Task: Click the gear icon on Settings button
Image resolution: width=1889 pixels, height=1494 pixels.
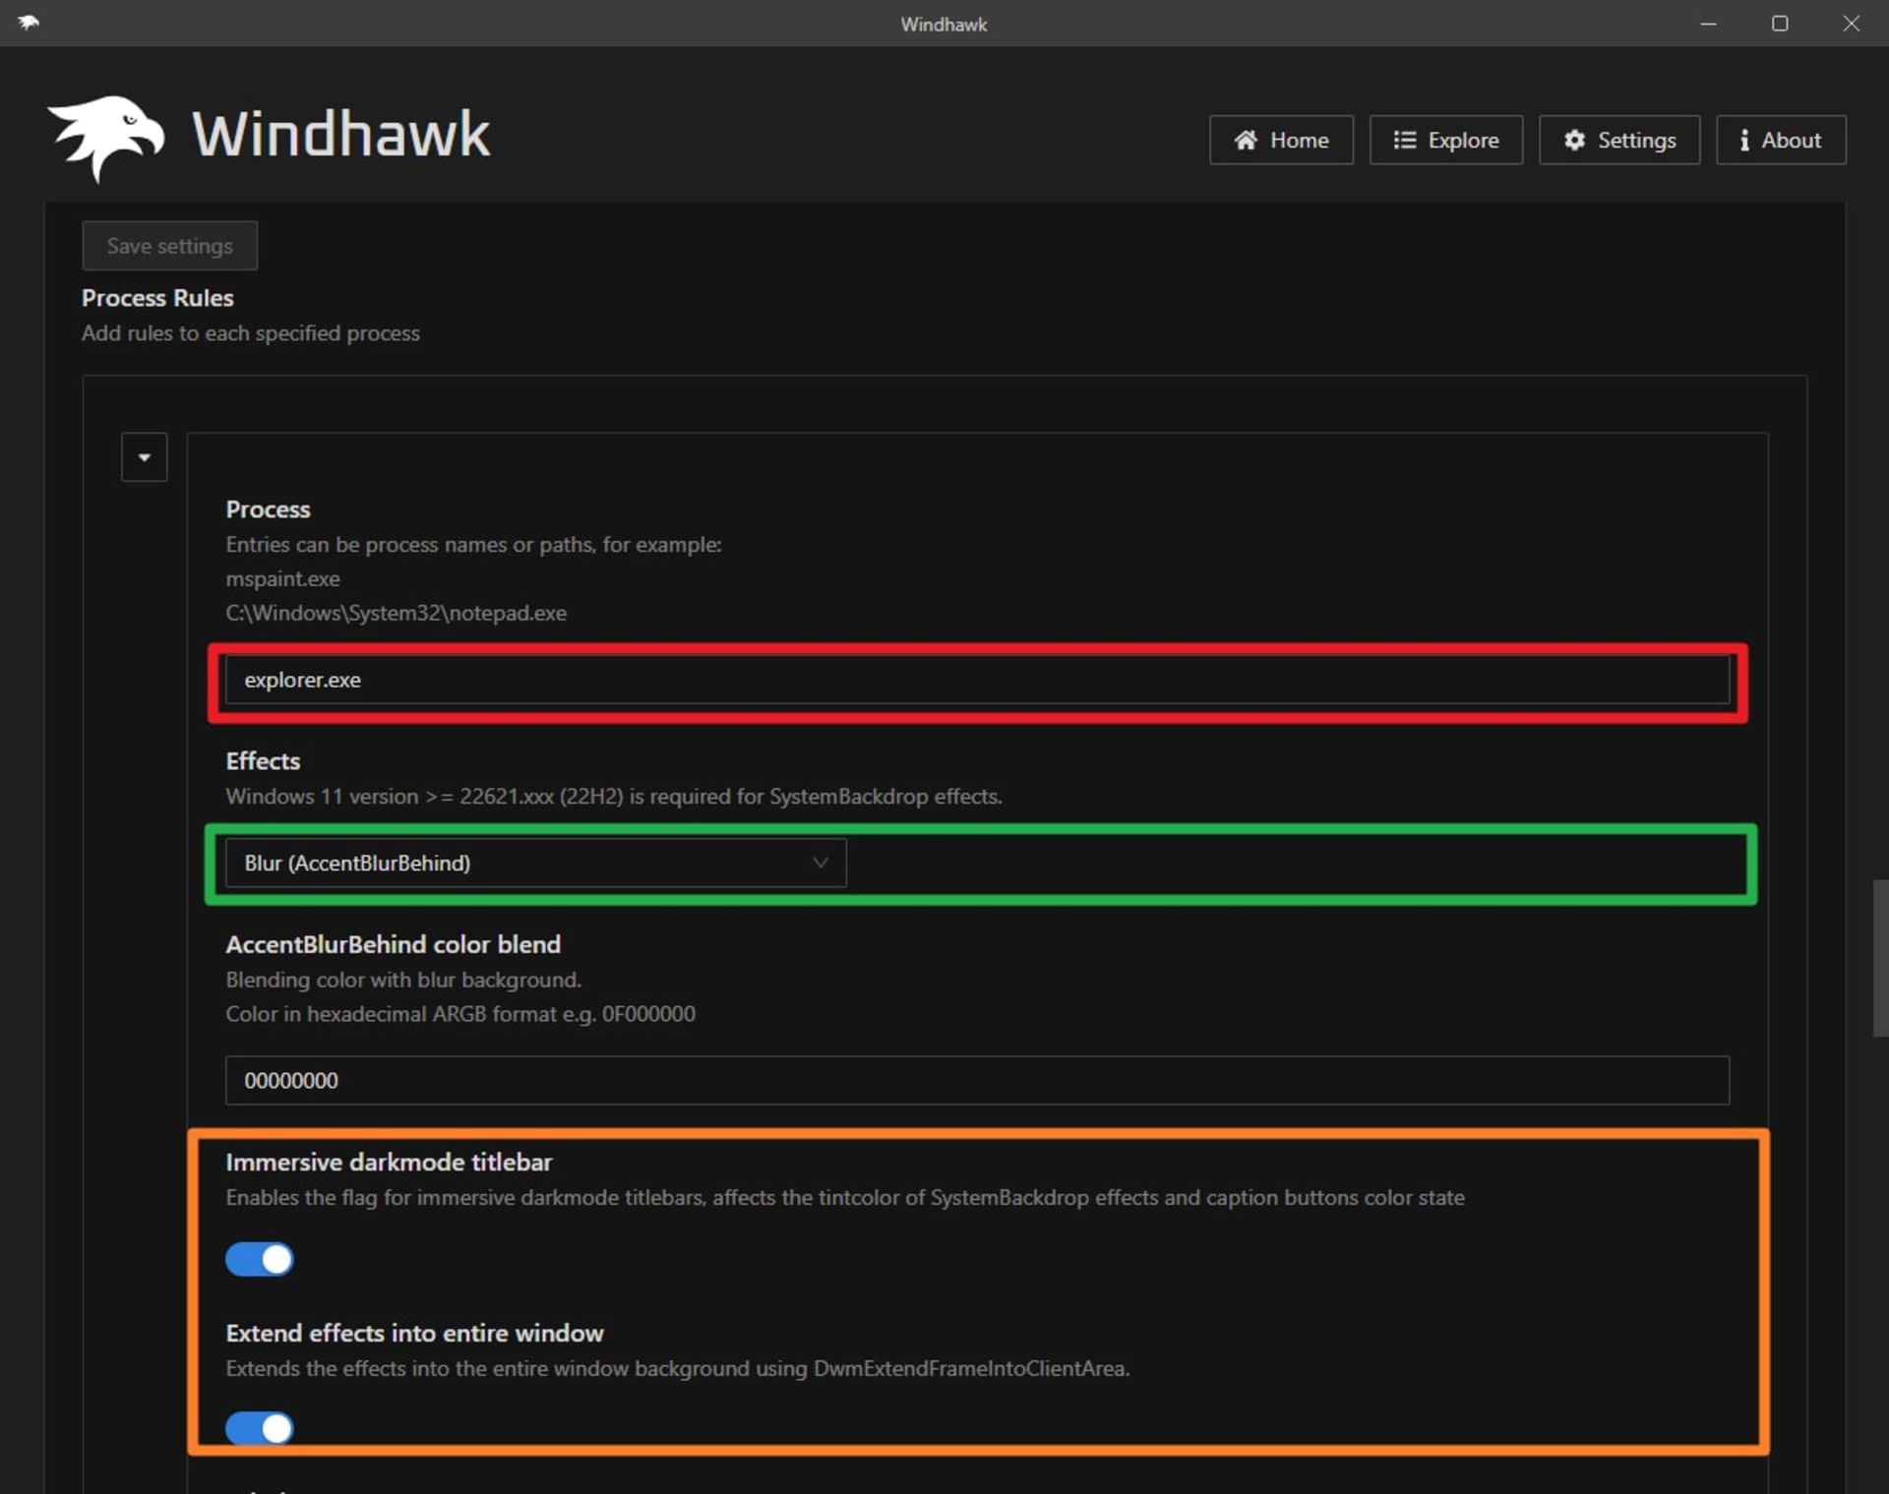Action: coord(1574,140)
